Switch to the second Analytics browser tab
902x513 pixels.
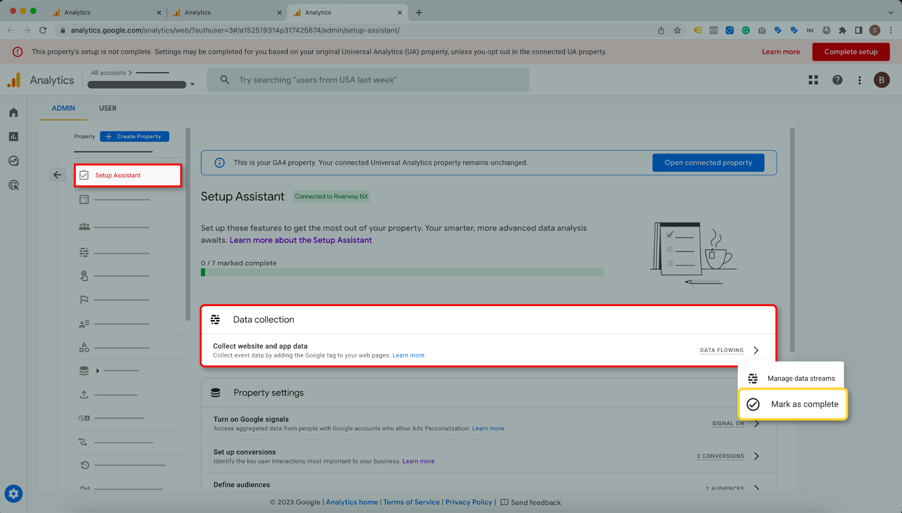[227, 13]
